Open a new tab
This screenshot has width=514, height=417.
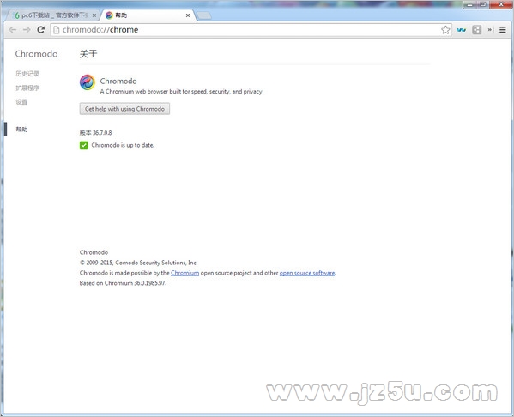click(x=204, y=15)
